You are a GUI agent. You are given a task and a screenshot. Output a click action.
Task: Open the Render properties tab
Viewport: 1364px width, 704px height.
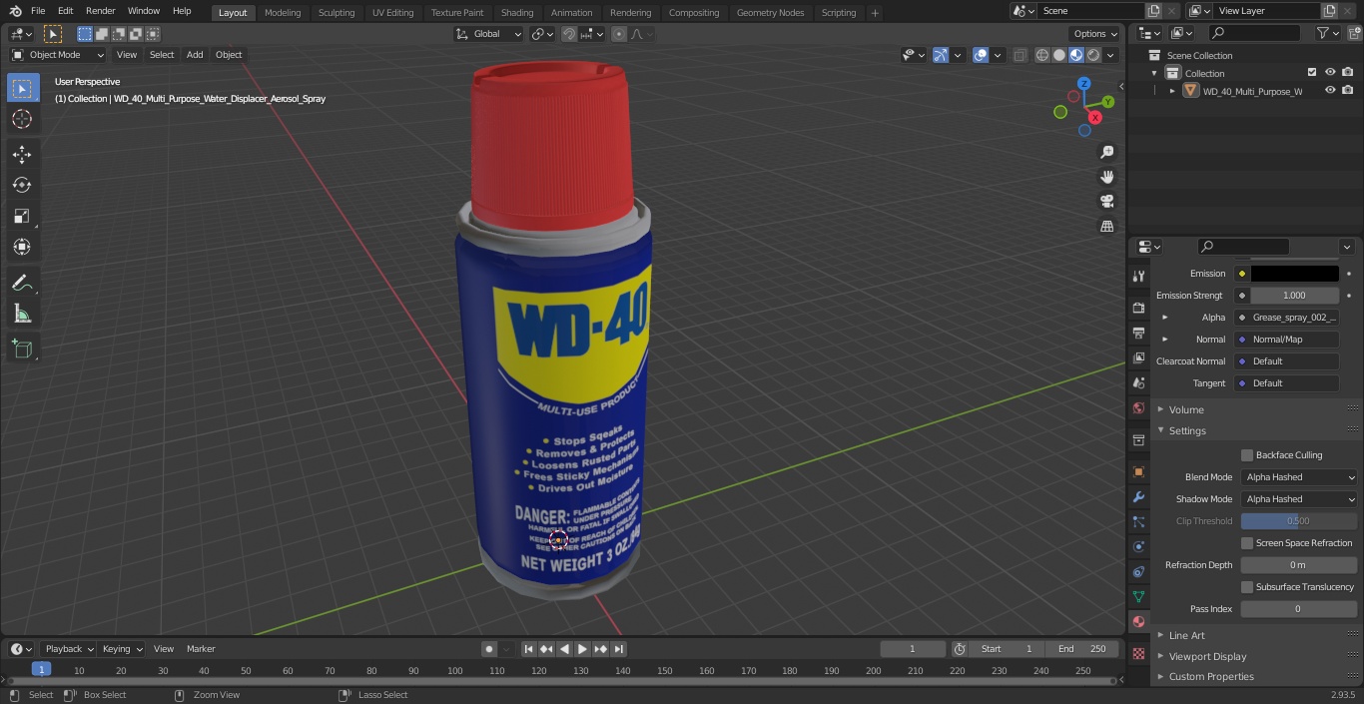[1138, 308]
